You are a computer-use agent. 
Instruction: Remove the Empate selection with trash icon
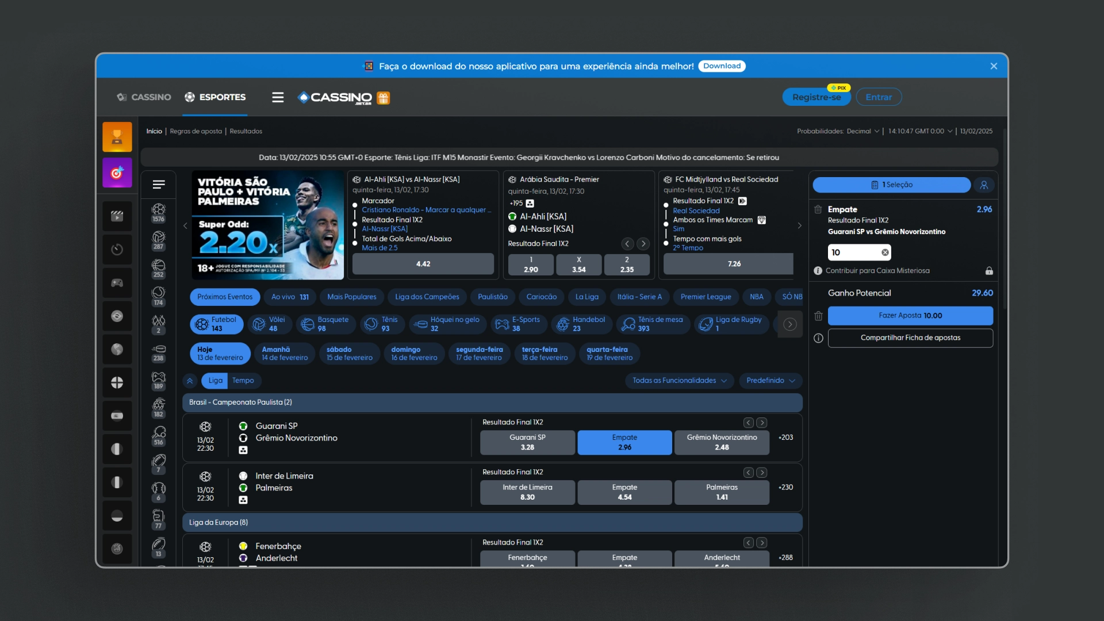[x=818, y=209]
